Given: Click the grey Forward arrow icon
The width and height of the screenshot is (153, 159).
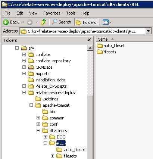Looking at the screenshot, I should pyautogui.click(x=29, y=22).
